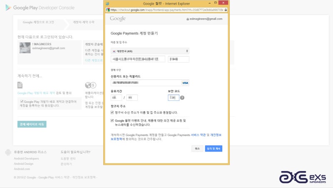Click the document icon under 계속하기 전에

click(20, 85)
